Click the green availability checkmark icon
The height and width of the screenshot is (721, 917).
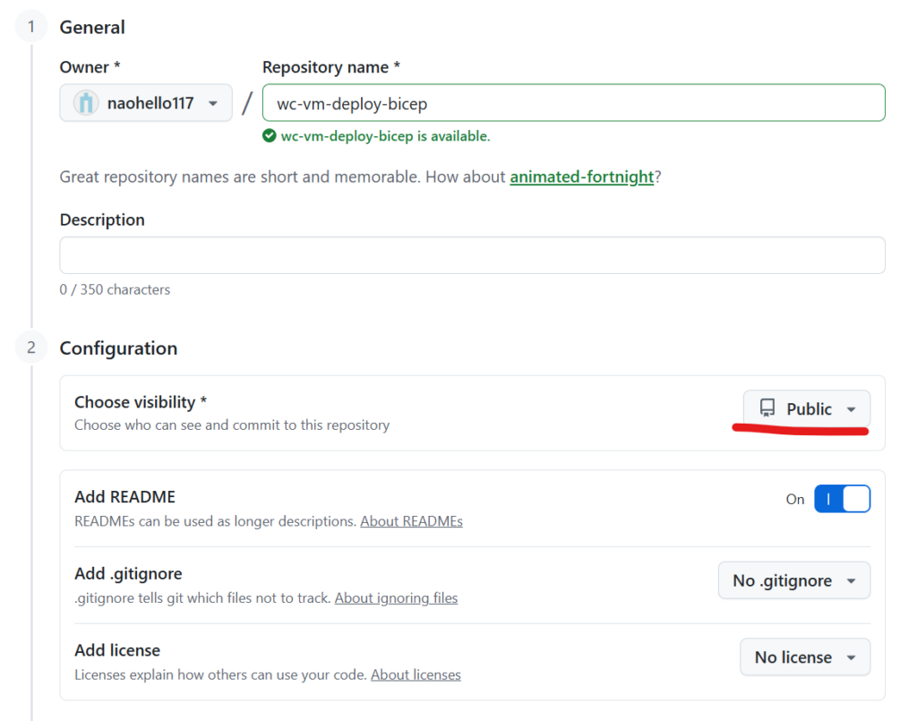coord(269,136)
